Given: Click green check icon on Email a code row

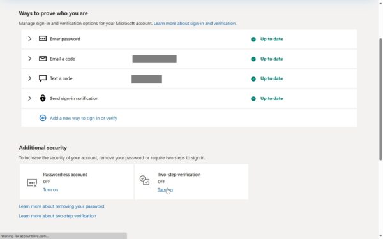Looking at the screenshot, I should 253,59.
